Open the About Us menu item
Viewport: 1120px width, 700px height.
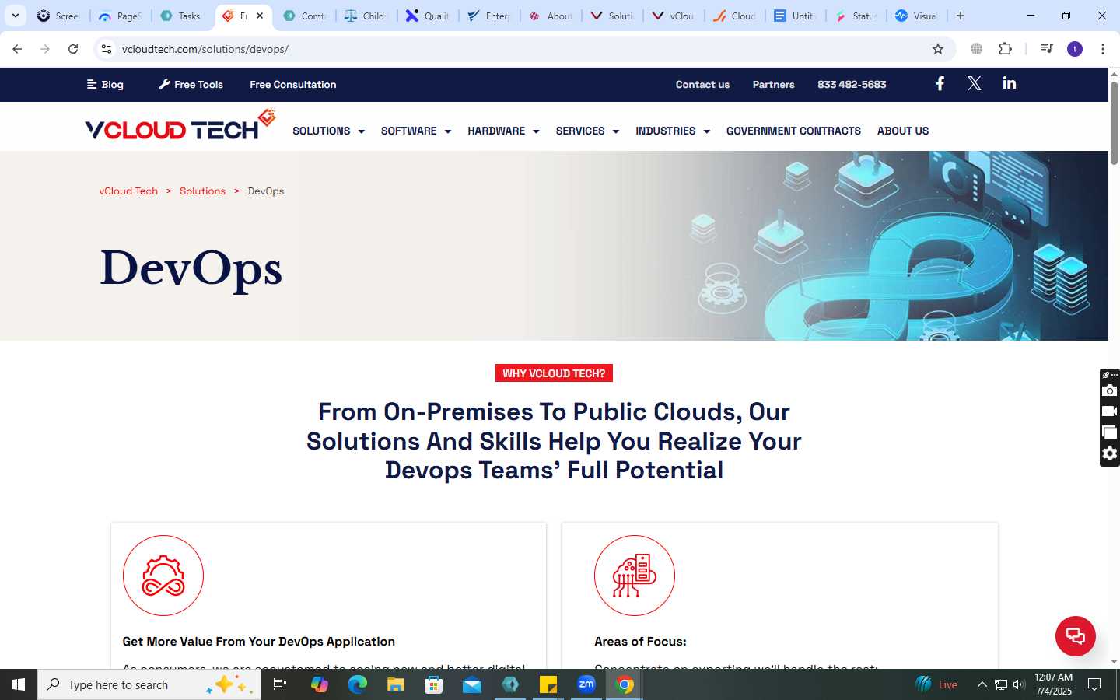[x=903, y=131]
